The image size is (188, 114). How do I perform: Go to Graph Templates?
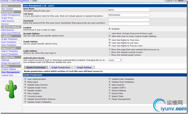(x=9, y=39)
